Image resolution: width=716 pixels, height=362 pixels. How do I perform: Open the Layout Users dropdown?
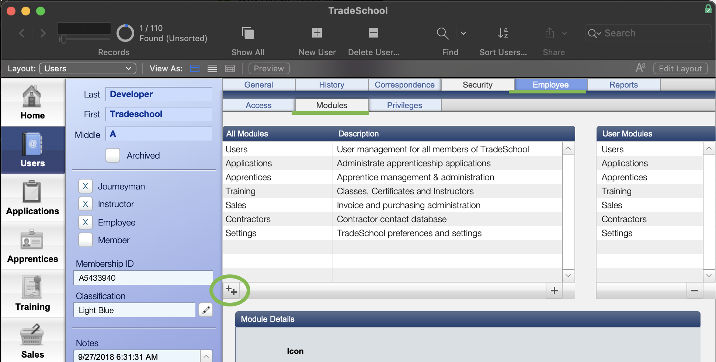coord(88,68)
